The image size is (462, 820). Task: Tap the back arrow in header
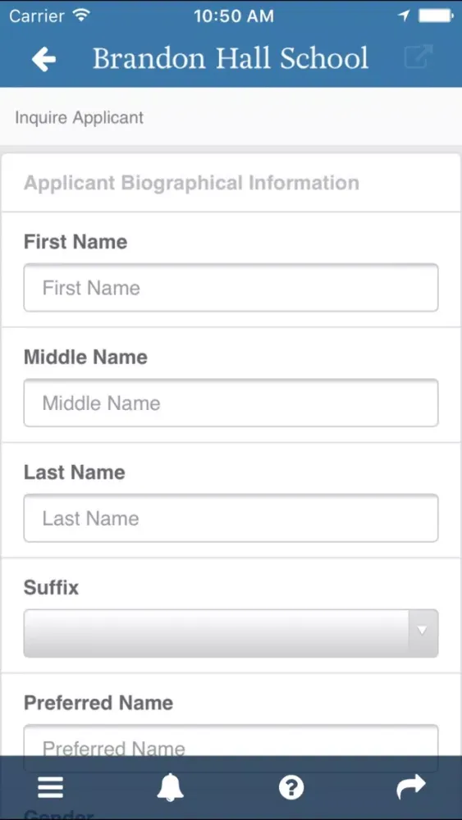coord(43,59)
